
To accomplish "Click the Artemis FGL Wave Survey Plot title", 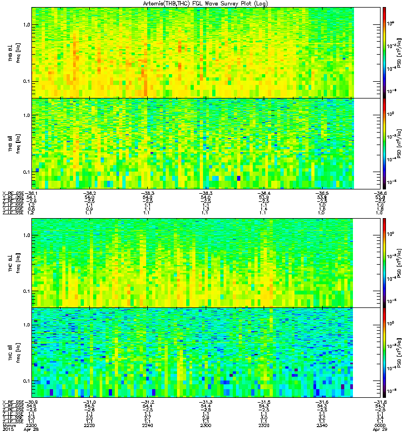I will point(205,4).
